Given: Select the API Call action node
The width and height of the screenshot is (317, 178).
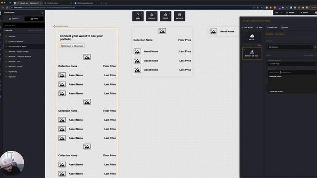Looking at the screenshot, I should [x=252, y=38].
